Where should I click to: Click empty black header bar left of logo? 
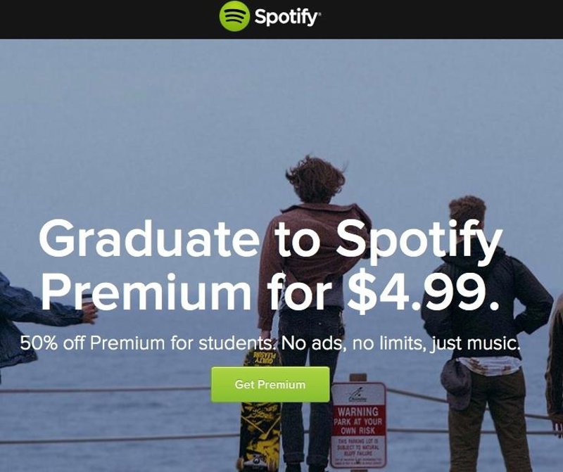[106, 18]
